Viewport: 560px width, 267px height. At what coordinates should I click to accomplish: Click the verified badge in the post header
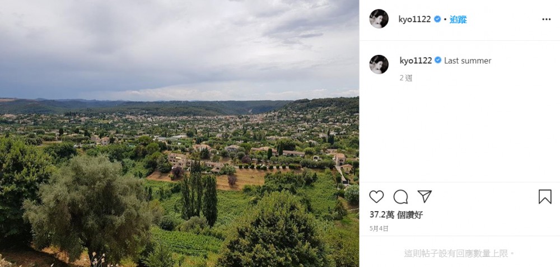tap(437, 19)
